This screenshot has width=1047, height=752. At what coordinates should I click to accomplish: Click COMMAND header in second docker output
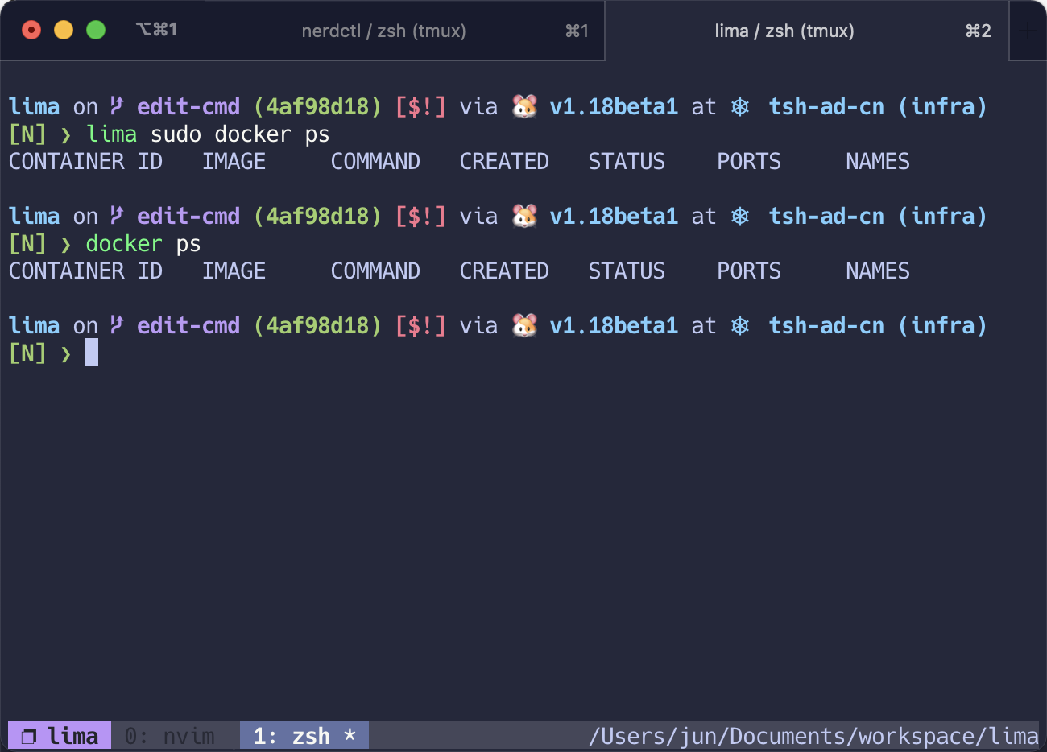[375, 271]
